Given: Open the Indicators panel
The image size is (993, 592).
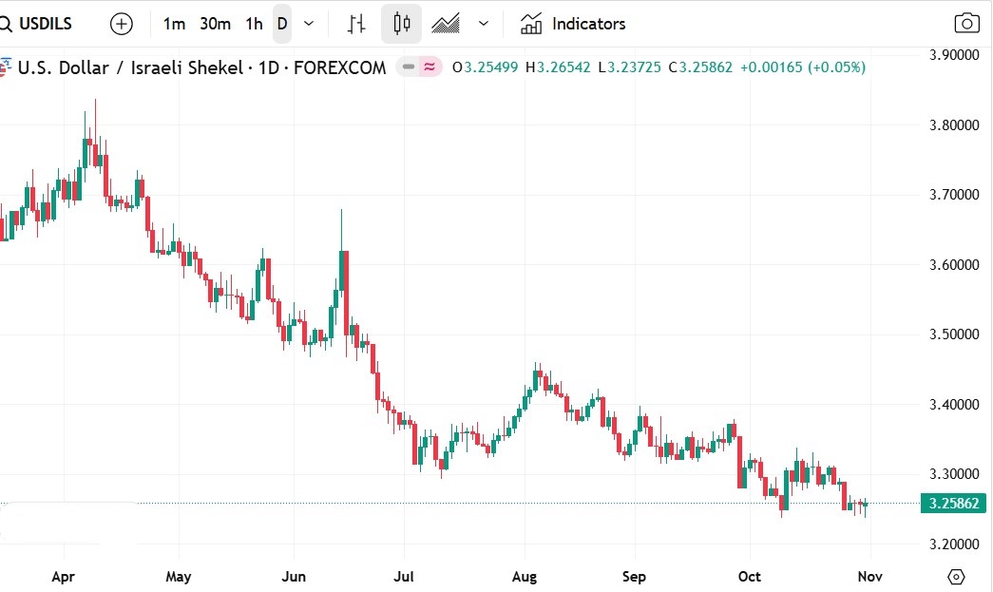Looking at the screenshot, I should click(573, 24).
